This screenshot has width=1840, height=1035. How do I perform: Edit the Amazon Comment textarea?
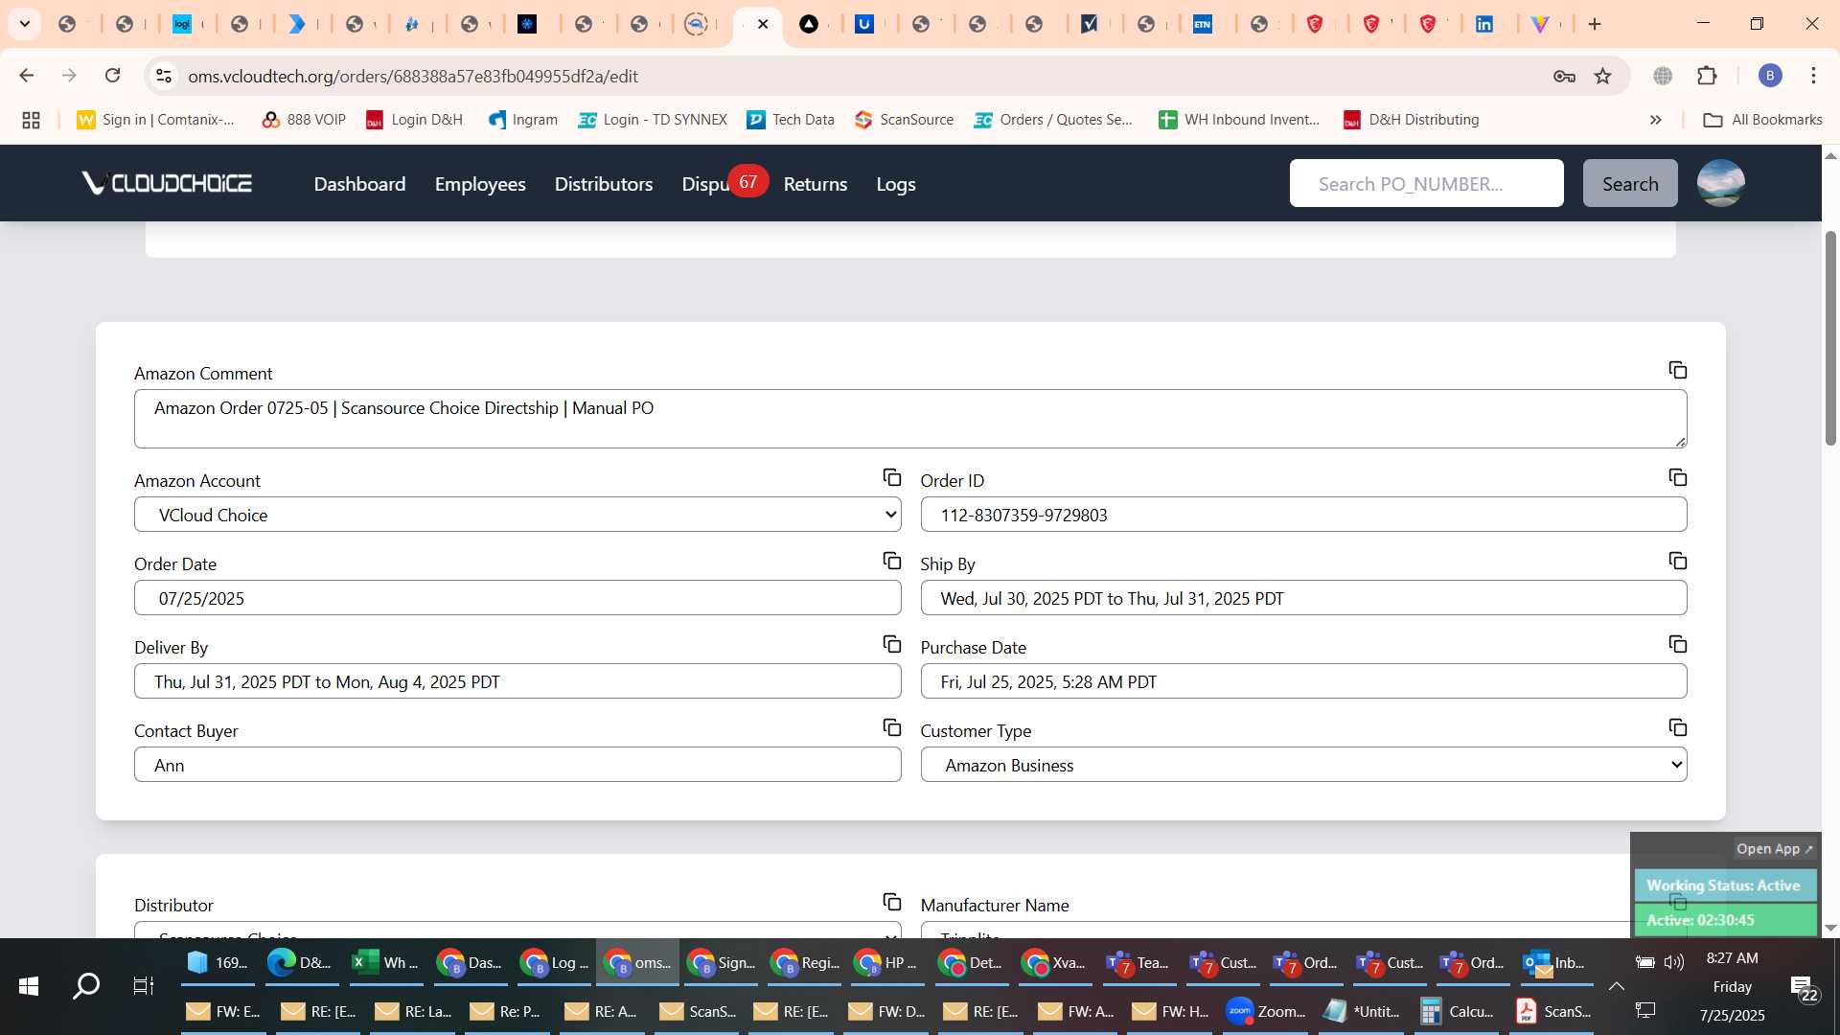[x=910, y=419]
